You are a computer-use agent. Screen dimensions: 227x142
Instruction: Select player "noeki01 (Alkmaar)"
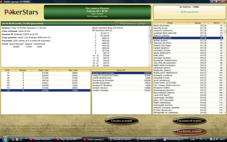[122, 90]
